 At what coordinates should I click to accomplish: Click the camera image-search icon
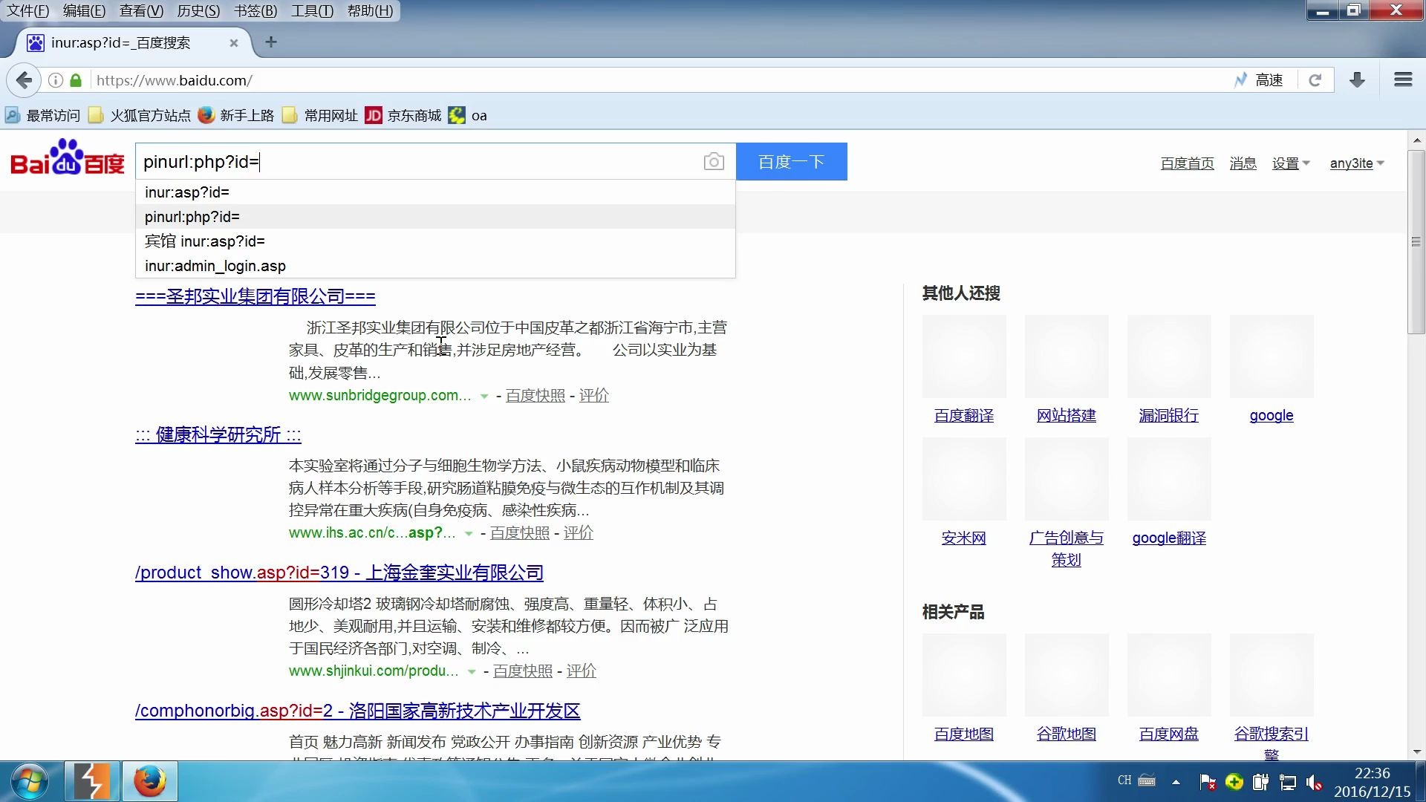coord(714,162)
